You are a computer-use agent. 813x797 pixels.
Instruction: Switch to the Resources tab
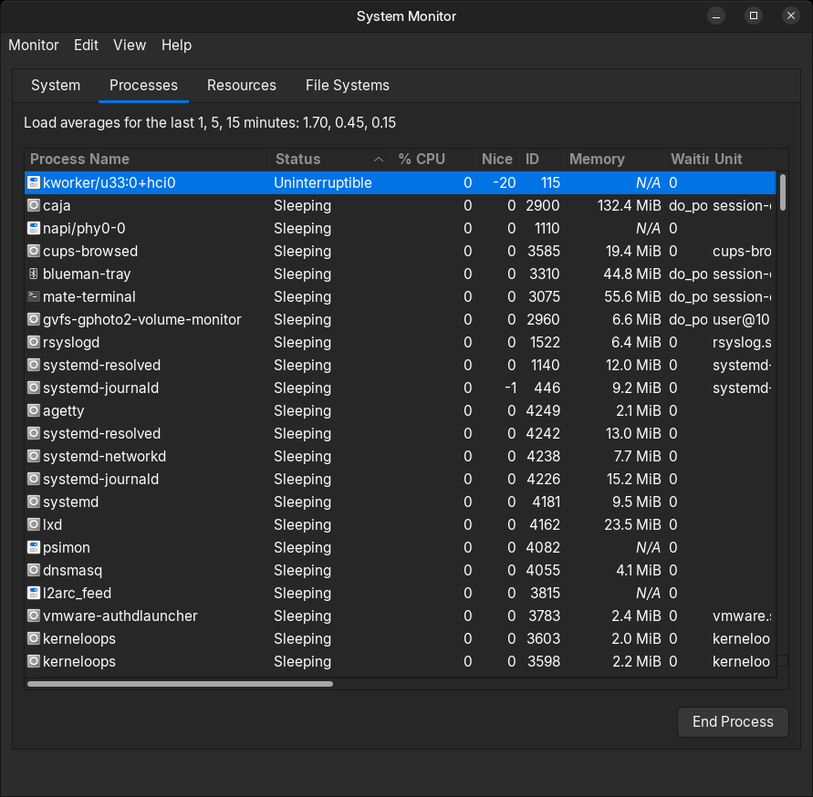pos(242,85)
